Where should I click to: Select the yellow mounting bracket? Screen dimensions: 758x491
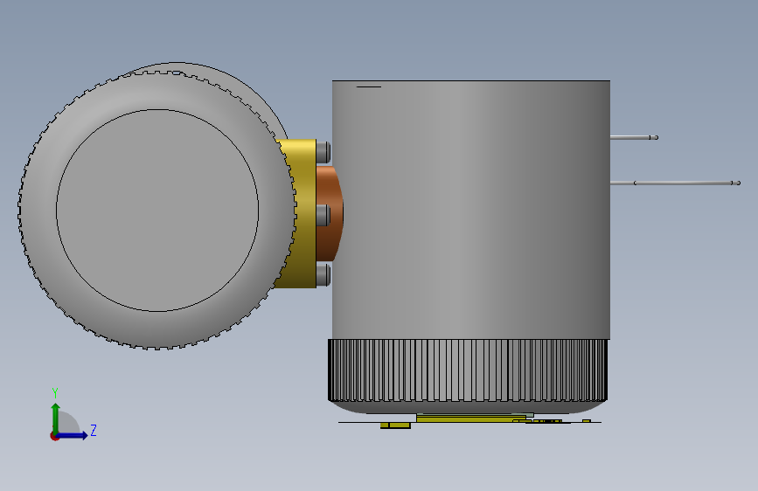point(303,213)
